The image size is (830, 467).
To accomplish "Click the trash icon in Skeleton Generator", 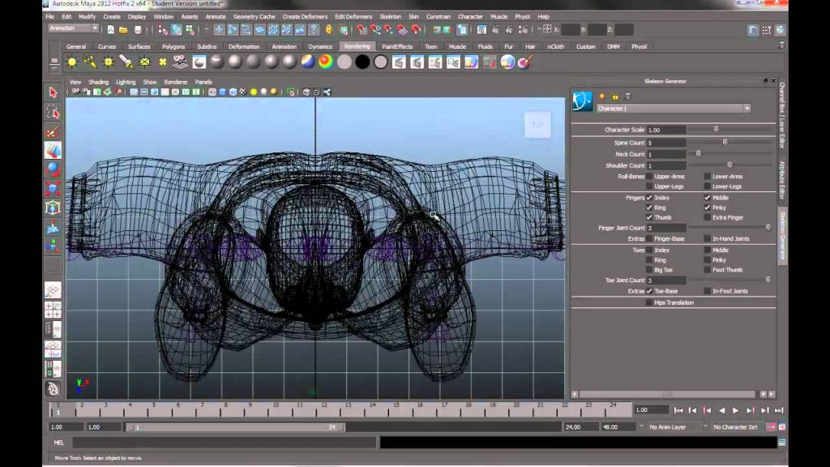I will click(627, 96).
